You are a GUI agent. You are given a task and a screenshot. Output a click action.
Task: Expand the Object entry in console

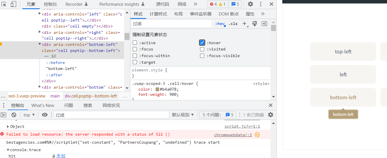click(8, 126)
